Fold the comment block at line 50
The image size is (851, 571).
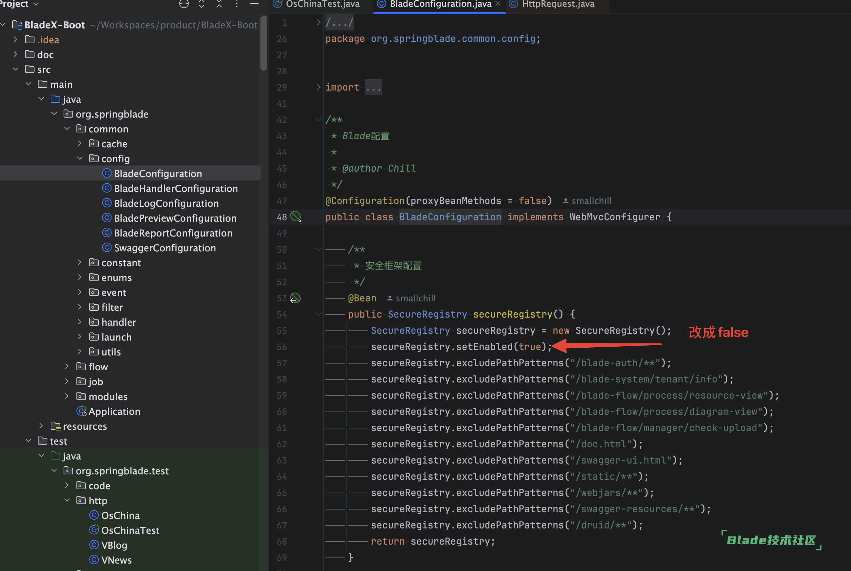(319, 249)
